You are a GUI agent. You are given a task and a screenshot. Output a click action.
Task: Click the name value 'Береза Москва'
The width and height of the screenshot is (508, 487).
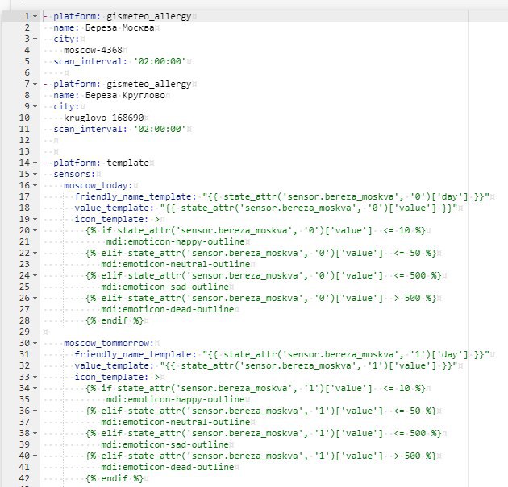119,27
